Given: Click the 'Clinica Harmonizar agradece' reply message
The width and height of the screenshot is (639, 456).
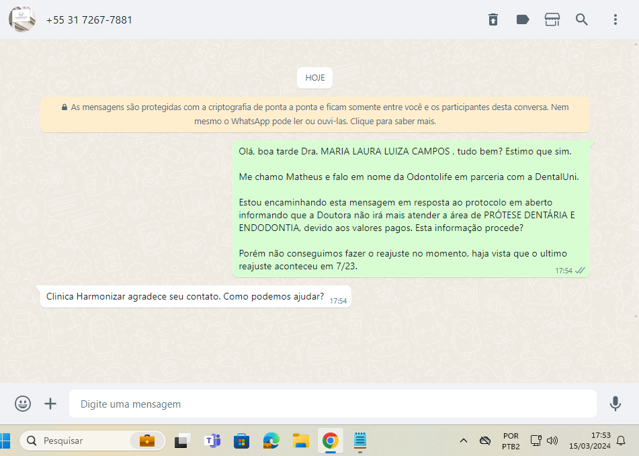Looking at the screenshot, I should [194, 297].
